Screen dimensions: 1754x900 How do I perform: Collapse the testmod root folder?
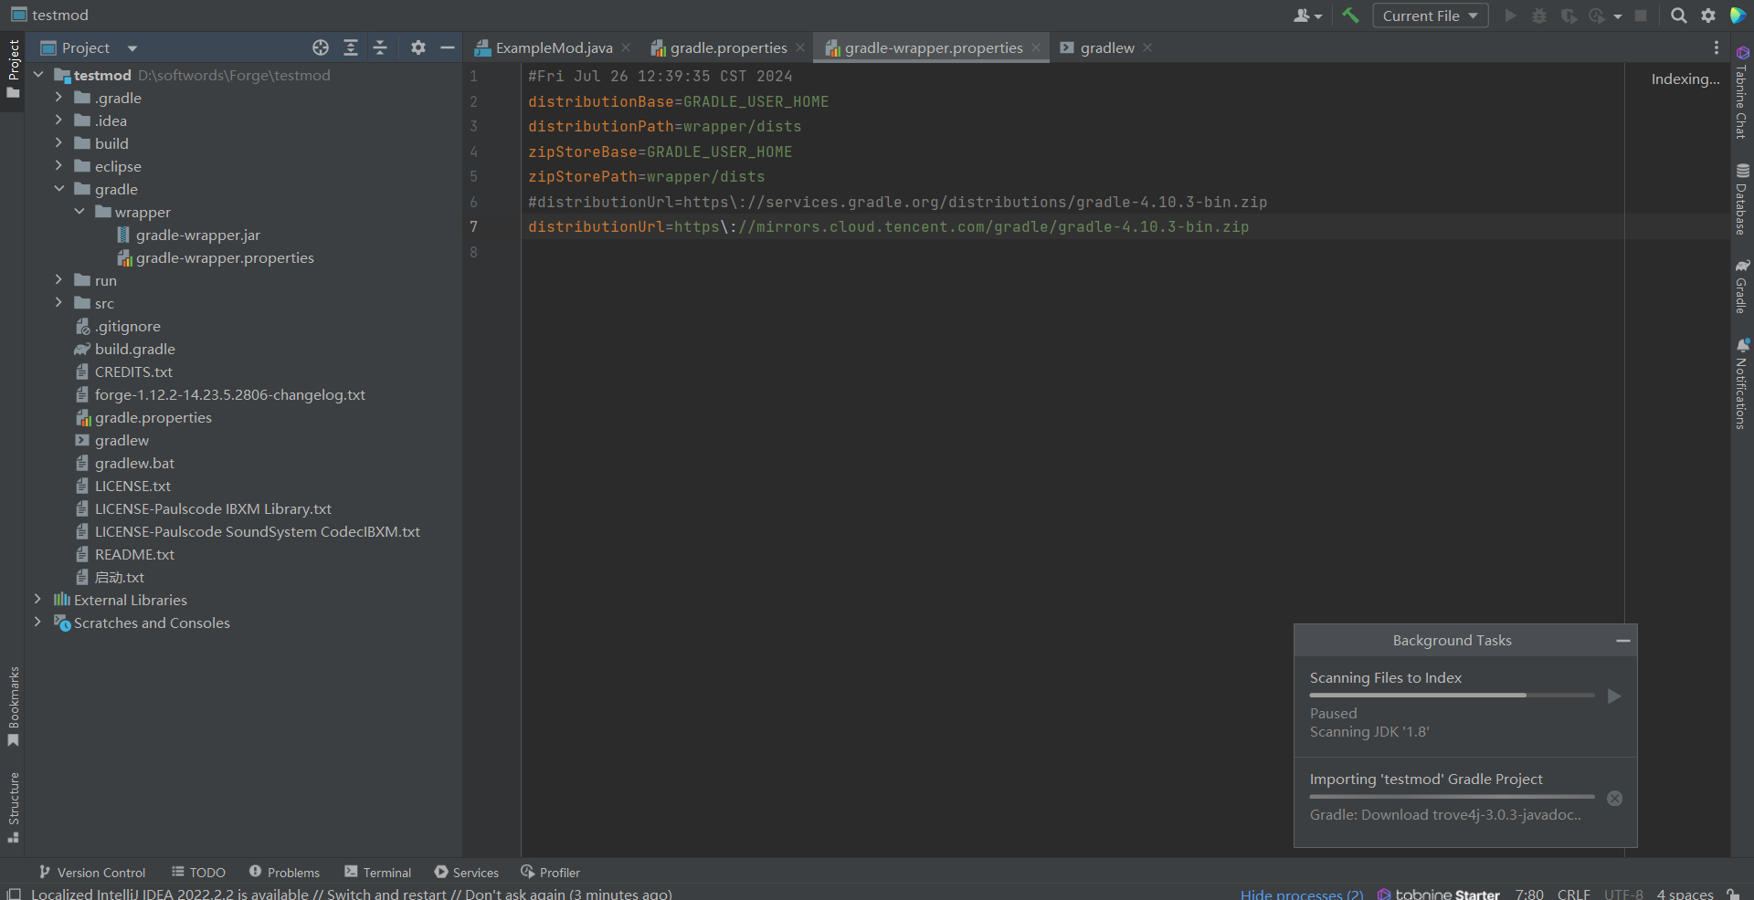pos(38,75)
